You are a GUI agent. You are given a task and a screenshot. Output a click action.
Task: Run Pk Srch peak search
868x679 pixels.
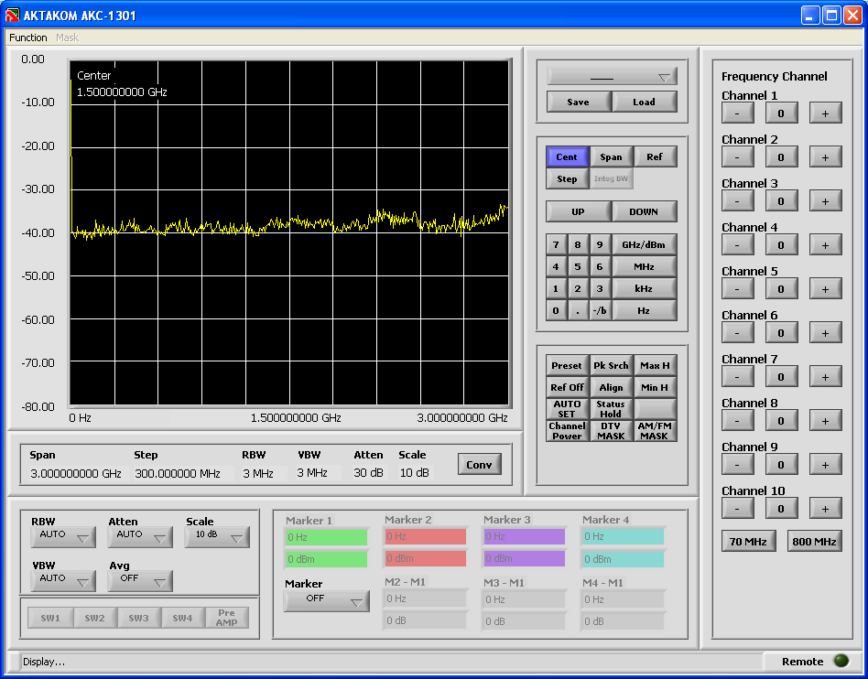point(611,365)
